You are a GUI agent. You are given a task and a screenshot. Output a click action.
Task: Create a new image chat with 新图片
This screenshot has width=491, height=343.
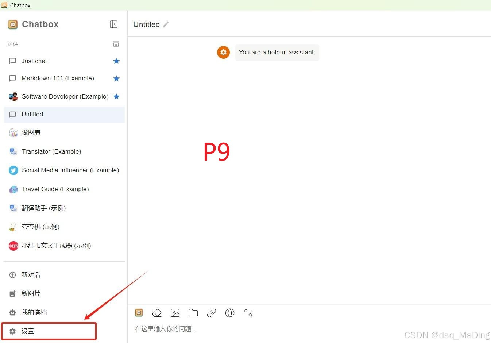pos(65,293)
